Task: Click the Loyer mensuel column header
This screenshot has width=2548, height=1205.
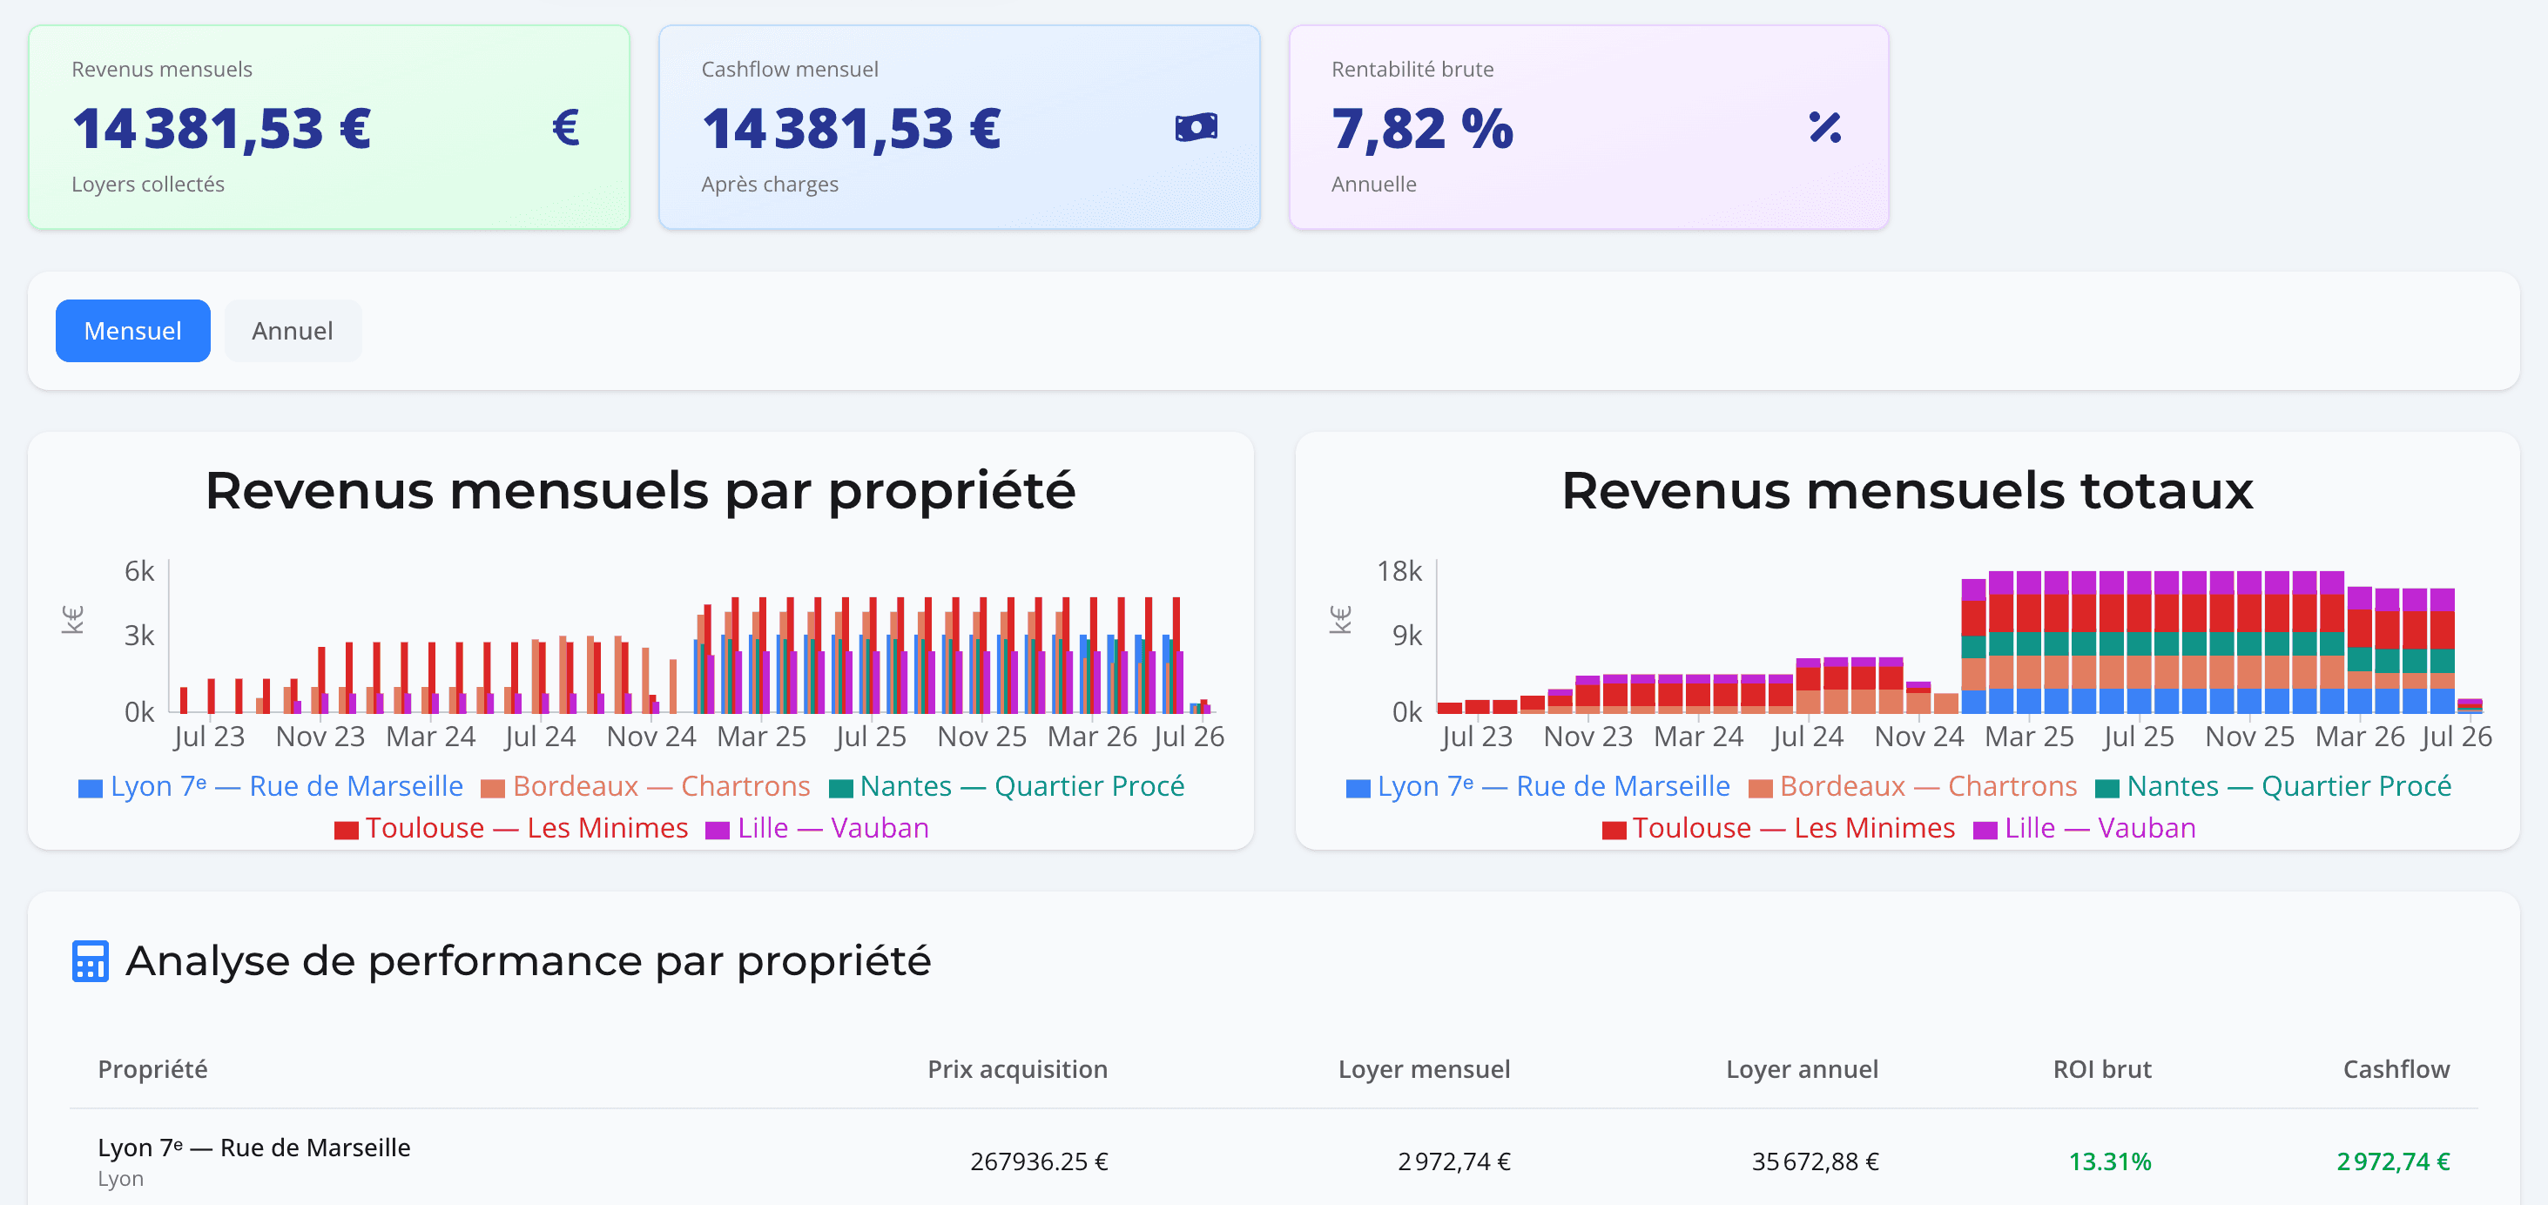Action: 1425,1069
